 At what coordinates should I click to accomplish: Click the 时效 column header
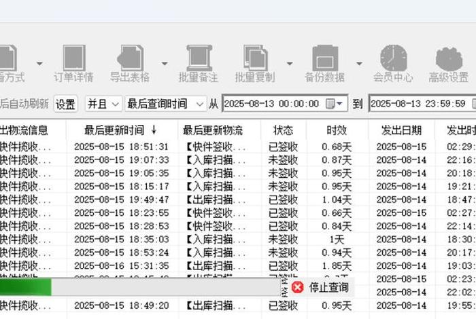point(337,130)
